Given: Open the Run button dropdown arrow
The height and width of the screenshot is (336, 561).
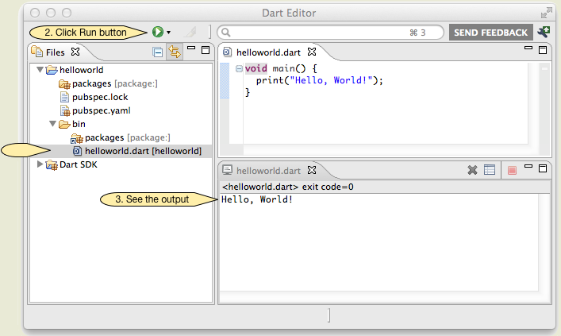Looking at the screenshot, I should coord(169,33).
